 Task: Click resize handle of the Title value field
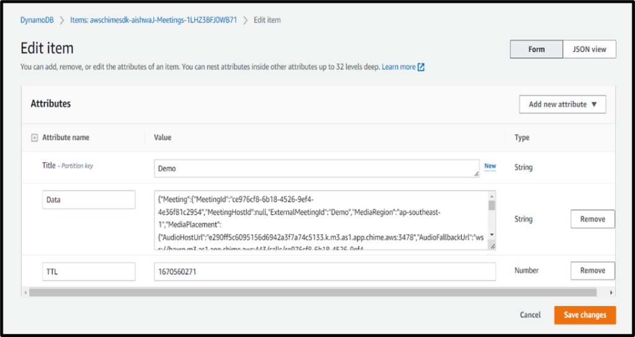[476, 174]
